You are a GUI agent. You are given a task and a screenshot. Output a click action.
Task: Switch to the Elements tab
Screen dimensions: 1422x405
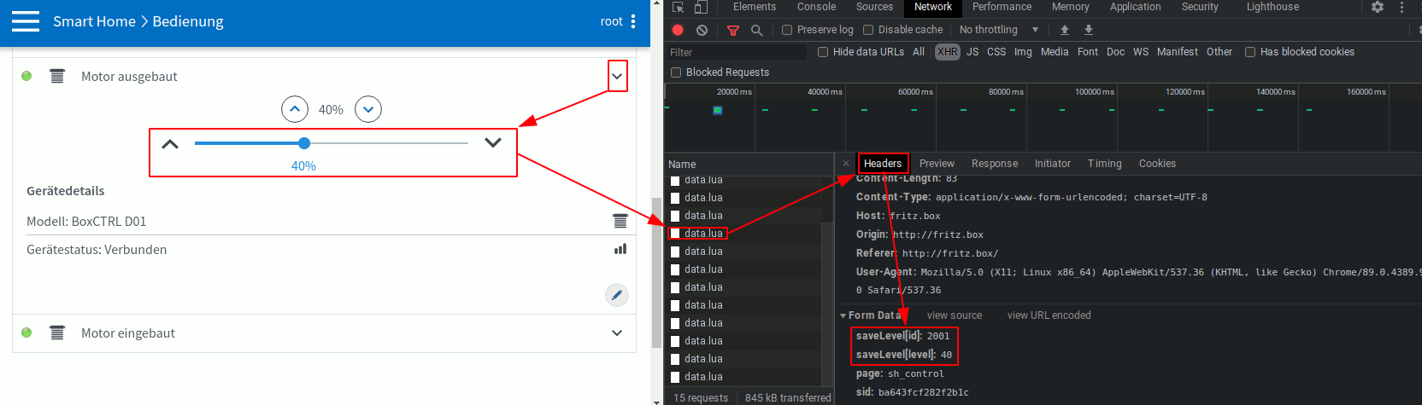pos(755,7)
